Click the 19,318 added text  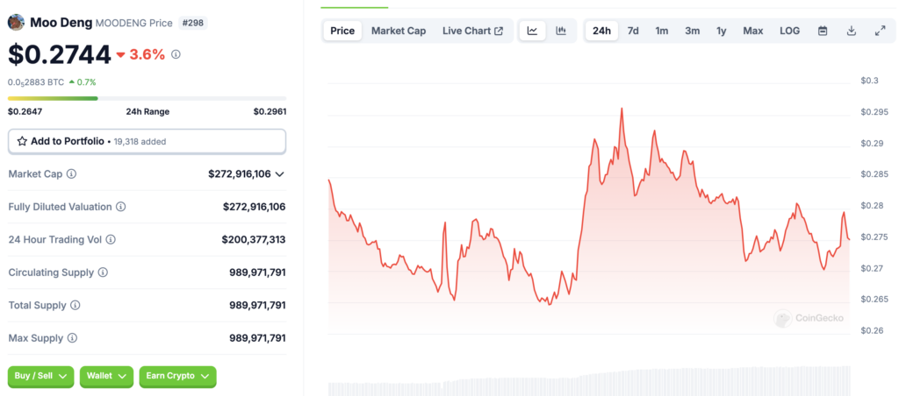pos(140,141)
